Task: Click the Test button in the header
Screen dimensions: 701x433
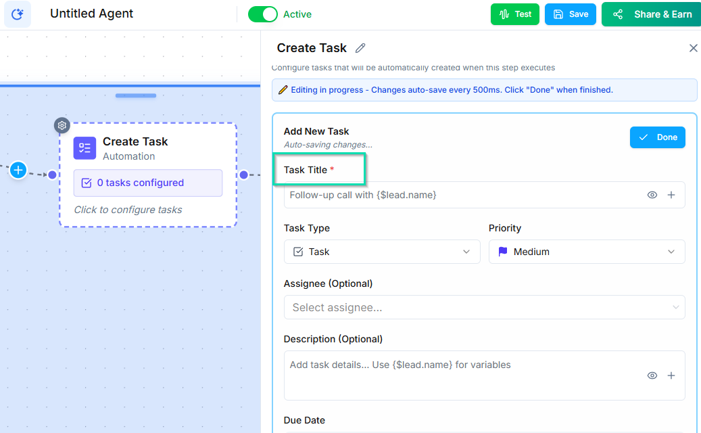Action: (x=515, y=14)
